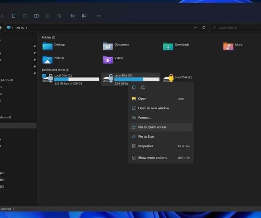Viewport: 261px width, 218px height.
Task: Select the Local Disk (C:) drive icon
Action: 48,78
